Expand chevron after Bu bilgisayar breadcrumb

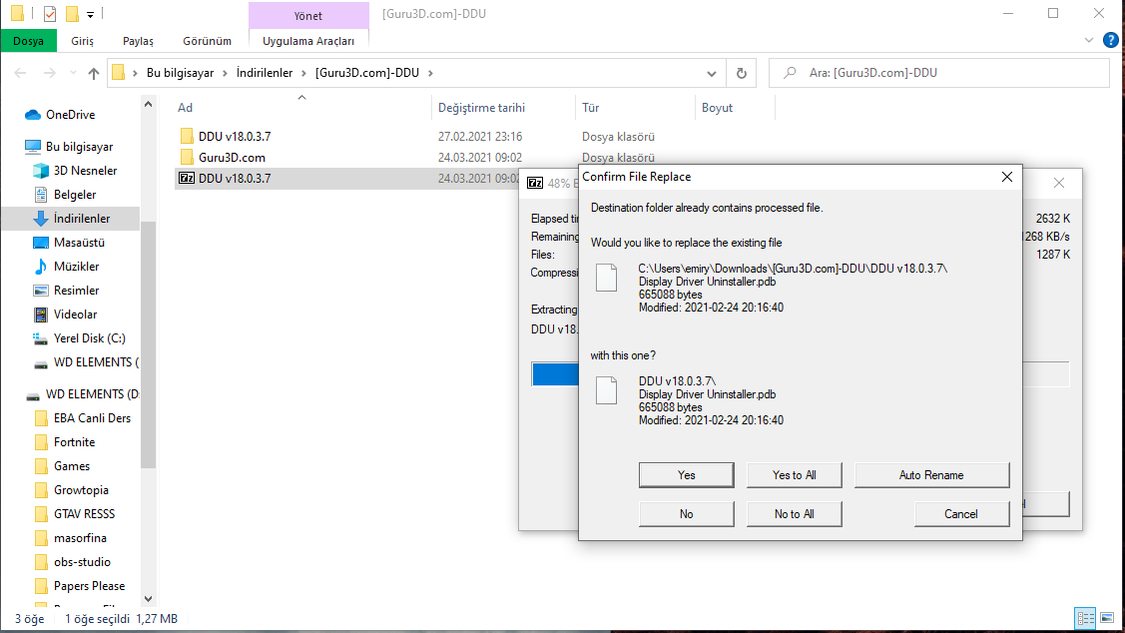click(226, 73)
